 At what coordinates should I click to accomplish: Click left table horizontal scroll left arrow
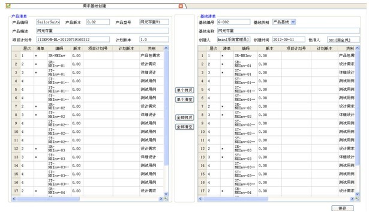[x=14, y=199]
